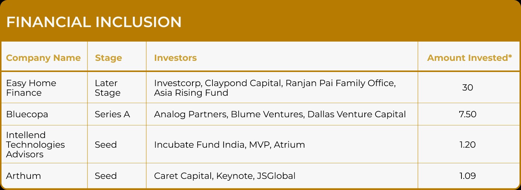Viewport: 521px width, 190px height.
Task: Select the 1.20 amount cell
Action: [x=467, y=144]
